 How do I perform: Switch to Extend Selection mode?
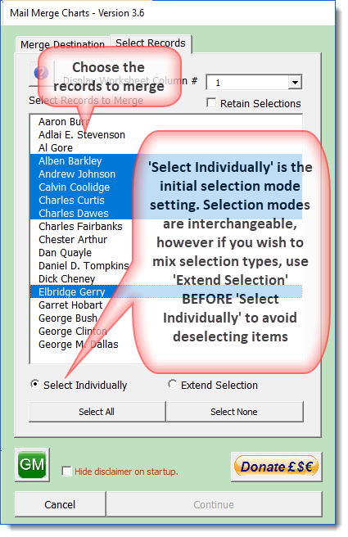tap(172, 384)
